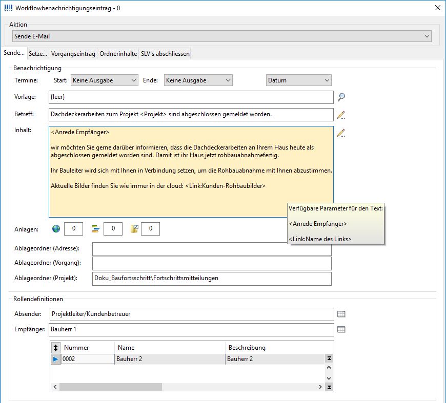Click into the Betreff subject field
This screenshot has width=446, height=403.
[x=191, y=115]
